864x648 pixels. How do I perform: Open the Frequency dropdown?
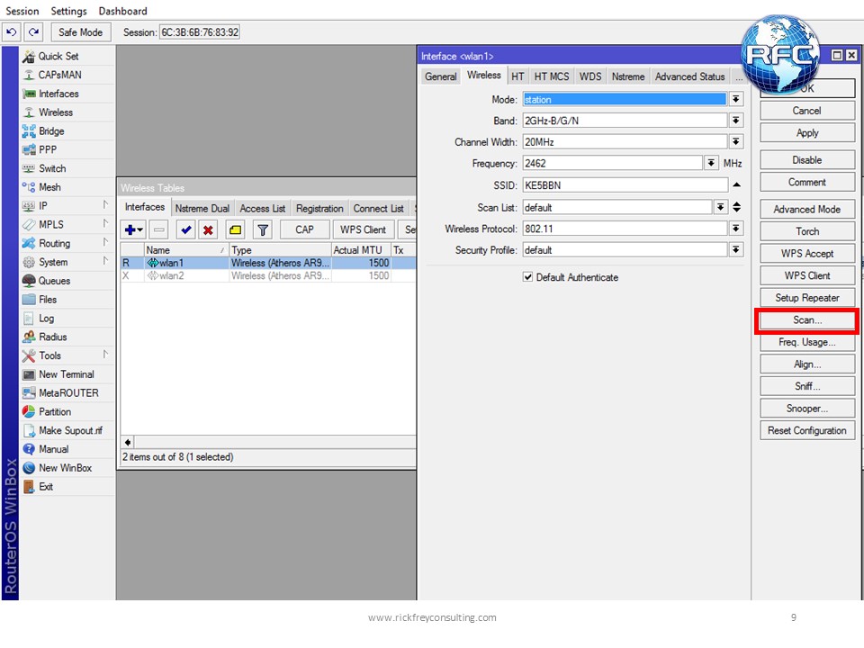pos(711,164)
